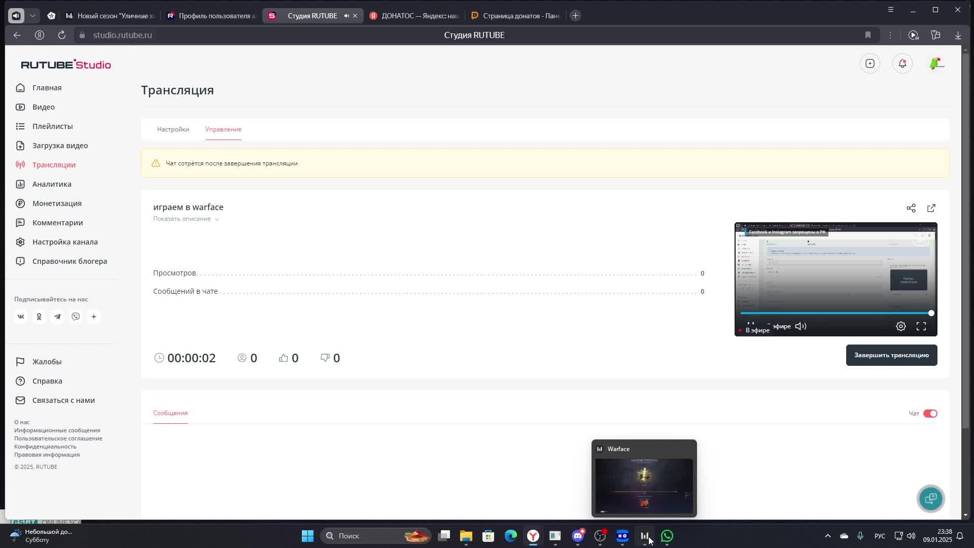Open the VK social link icon

pos(21,317)
